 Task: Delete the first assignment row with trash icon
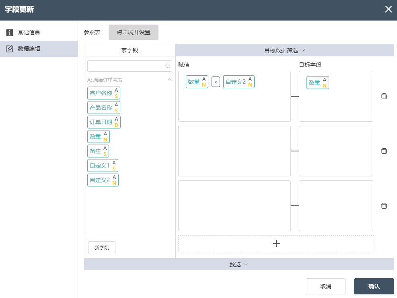[x=384, y=96]
